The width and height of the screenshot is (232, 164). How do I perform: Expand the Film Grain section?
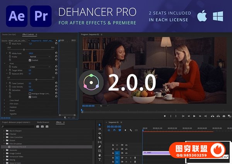(x=5, y=103)
